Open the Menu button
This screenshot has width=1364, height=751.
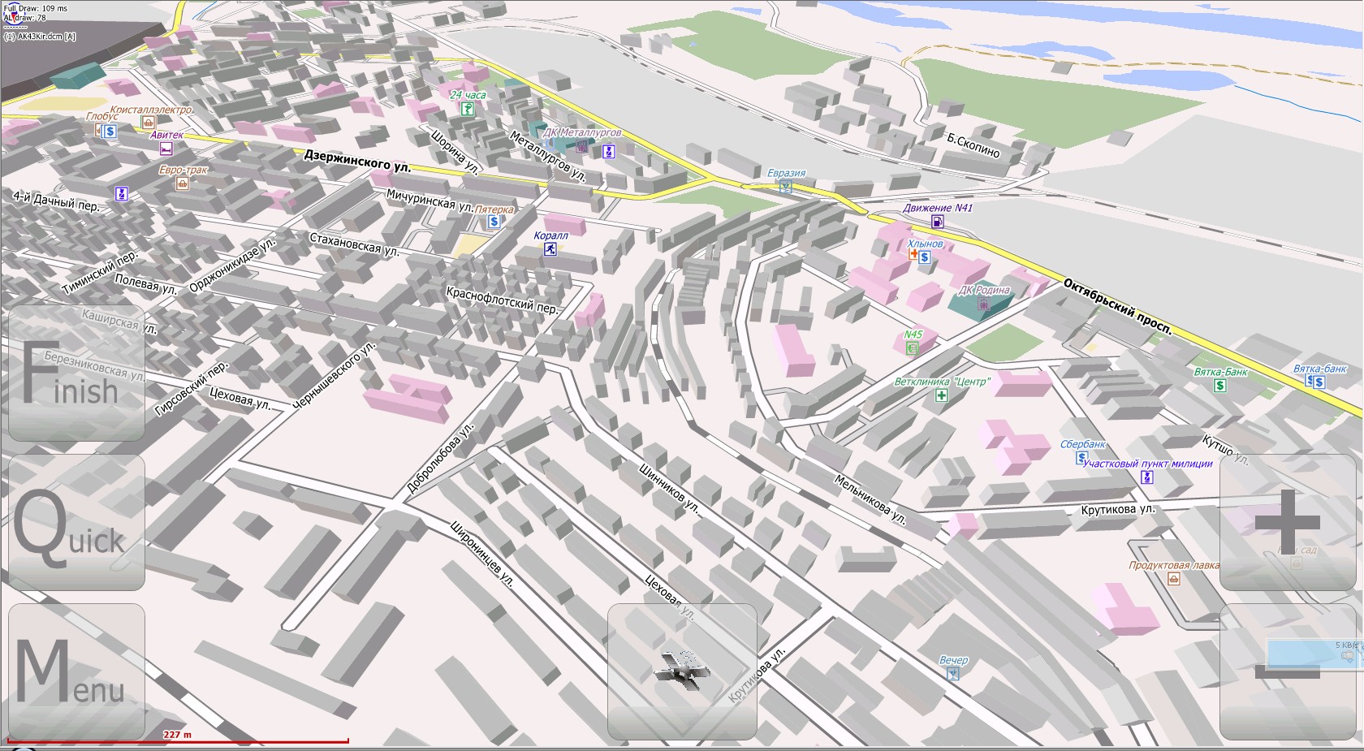click(76, 671)
